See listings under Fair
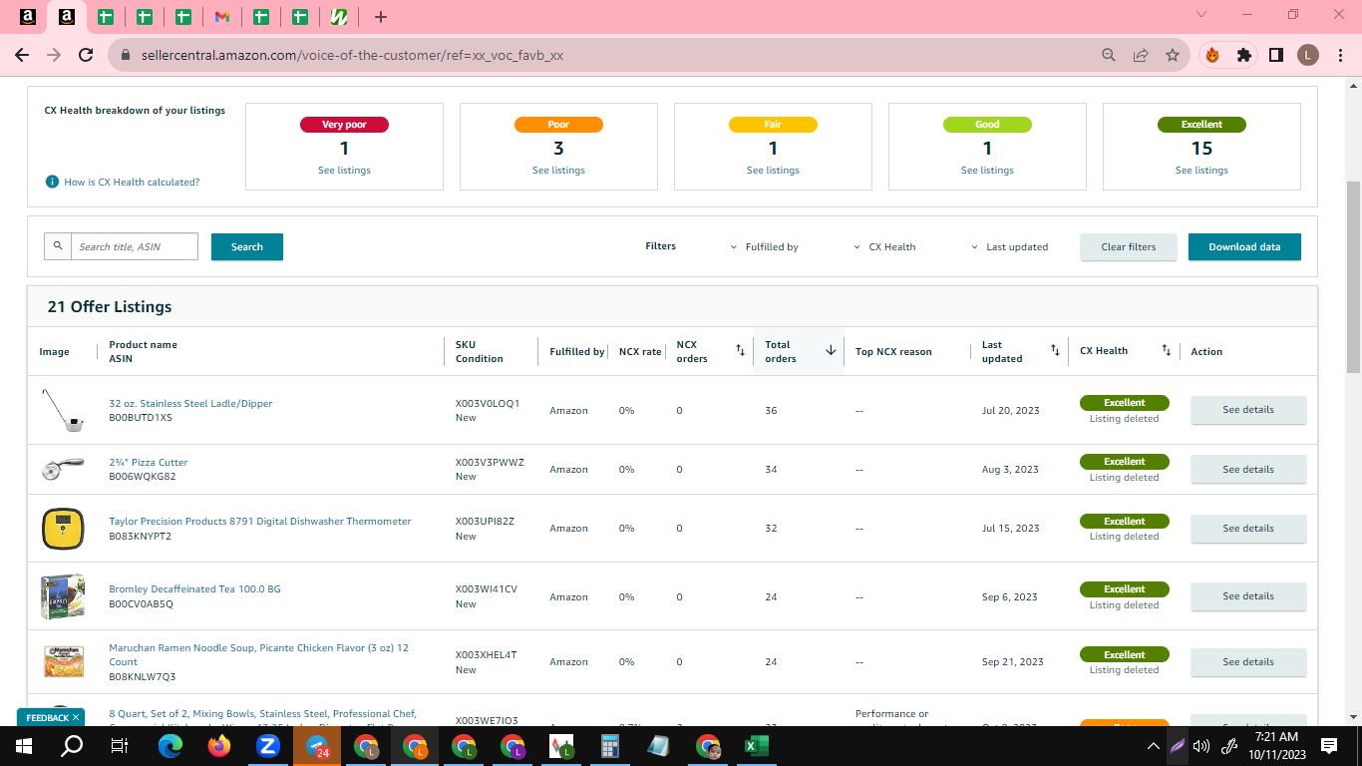This screenshot has width=1362, height=766. pos(773,171)
